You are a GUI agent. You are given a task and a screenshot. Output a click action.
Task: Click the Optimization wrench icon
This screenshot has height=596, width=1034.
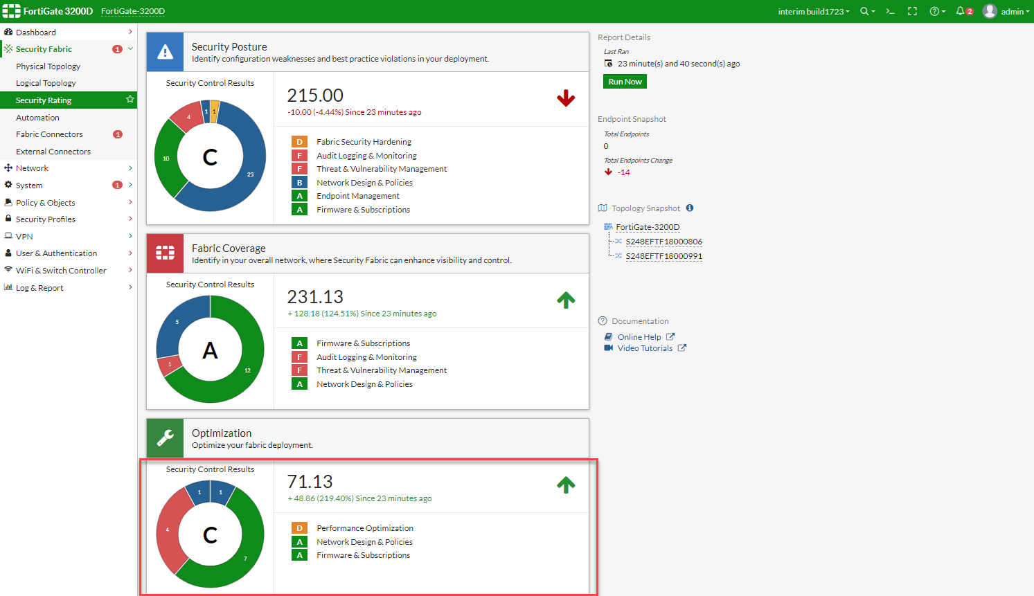coord(164,437)
